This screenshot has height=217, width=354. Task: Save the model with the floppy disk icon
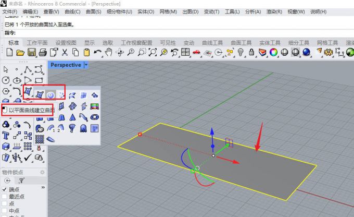tap(32, 53)
